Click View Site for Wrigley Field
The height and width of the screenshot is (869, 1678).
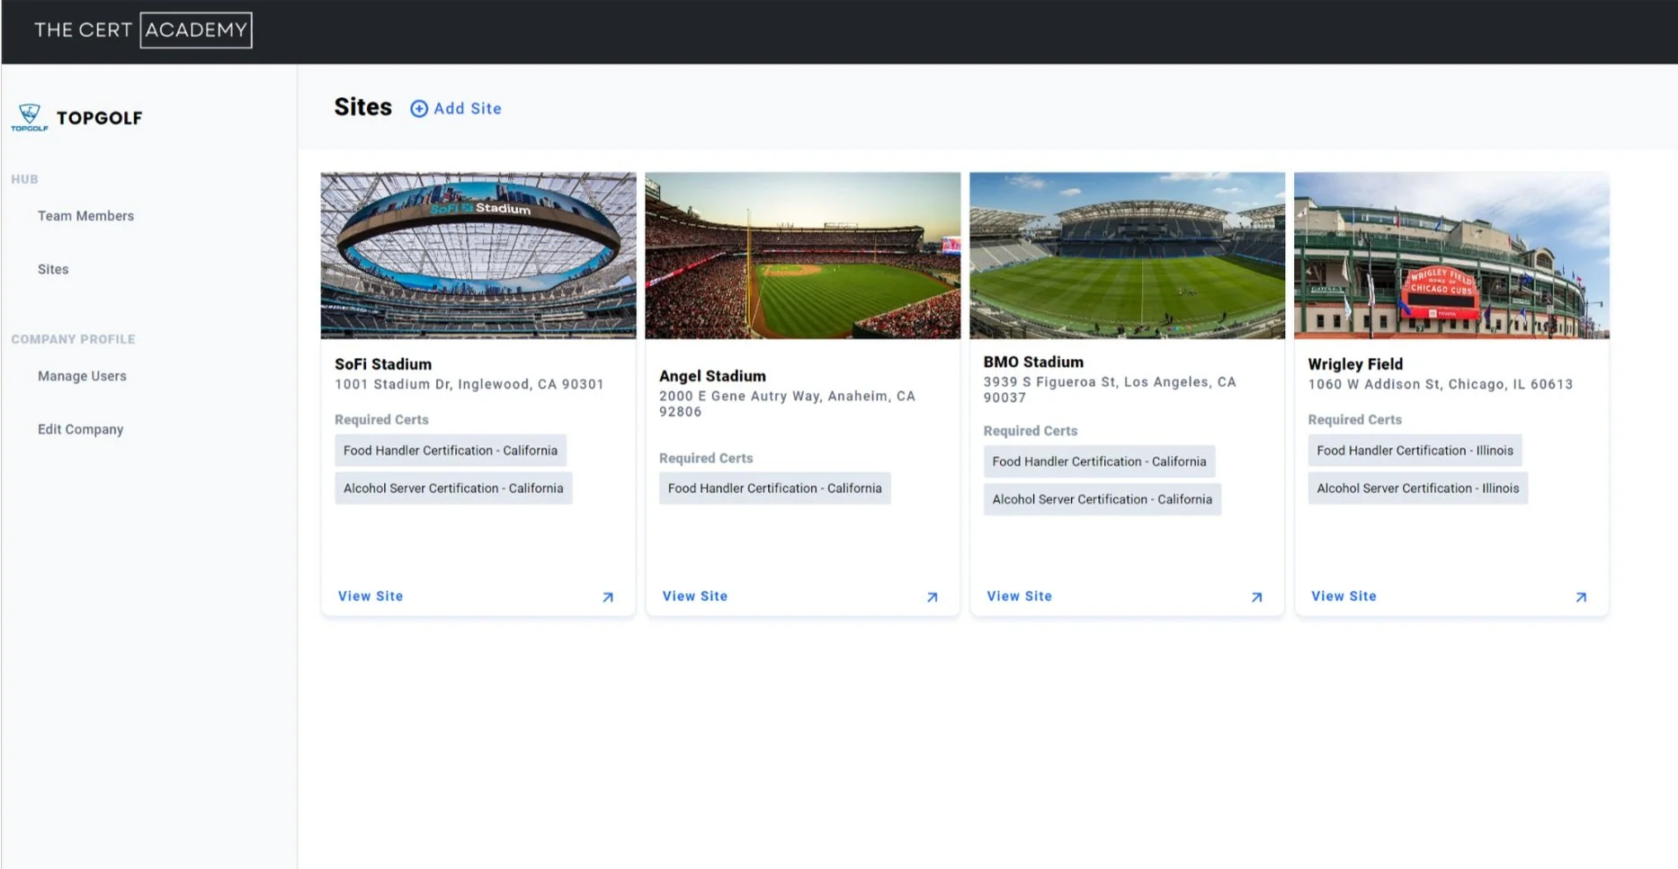(x=1343, y=596)
